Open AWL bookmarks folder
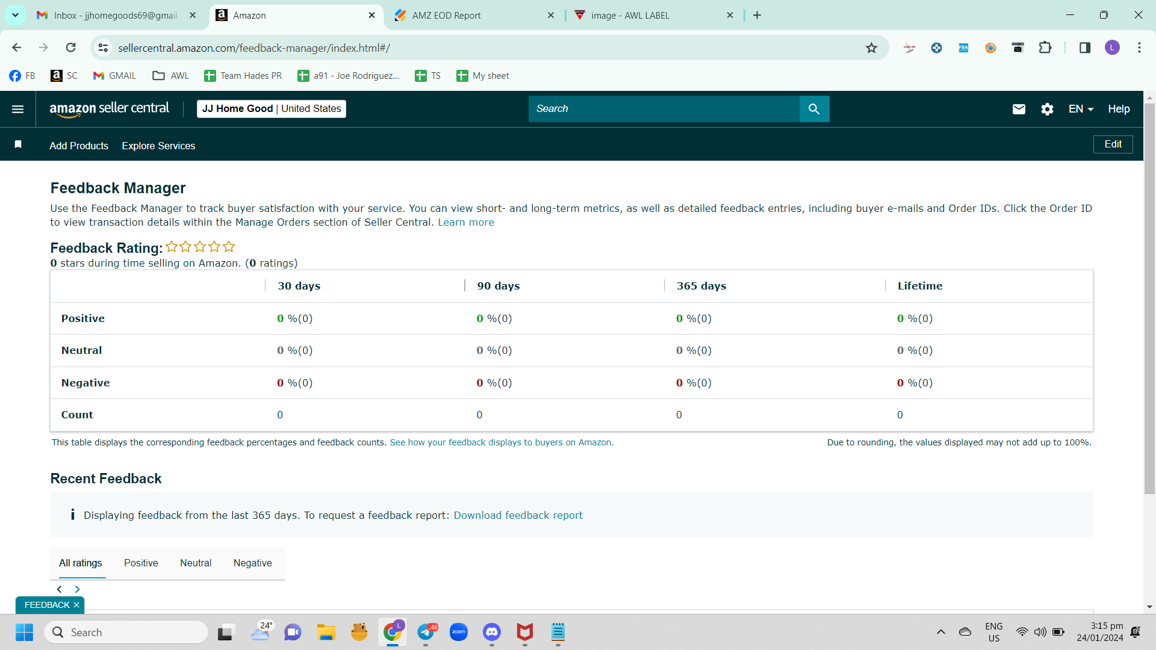The width and height of the screenshot is (1156, 650). coord(170,75)
